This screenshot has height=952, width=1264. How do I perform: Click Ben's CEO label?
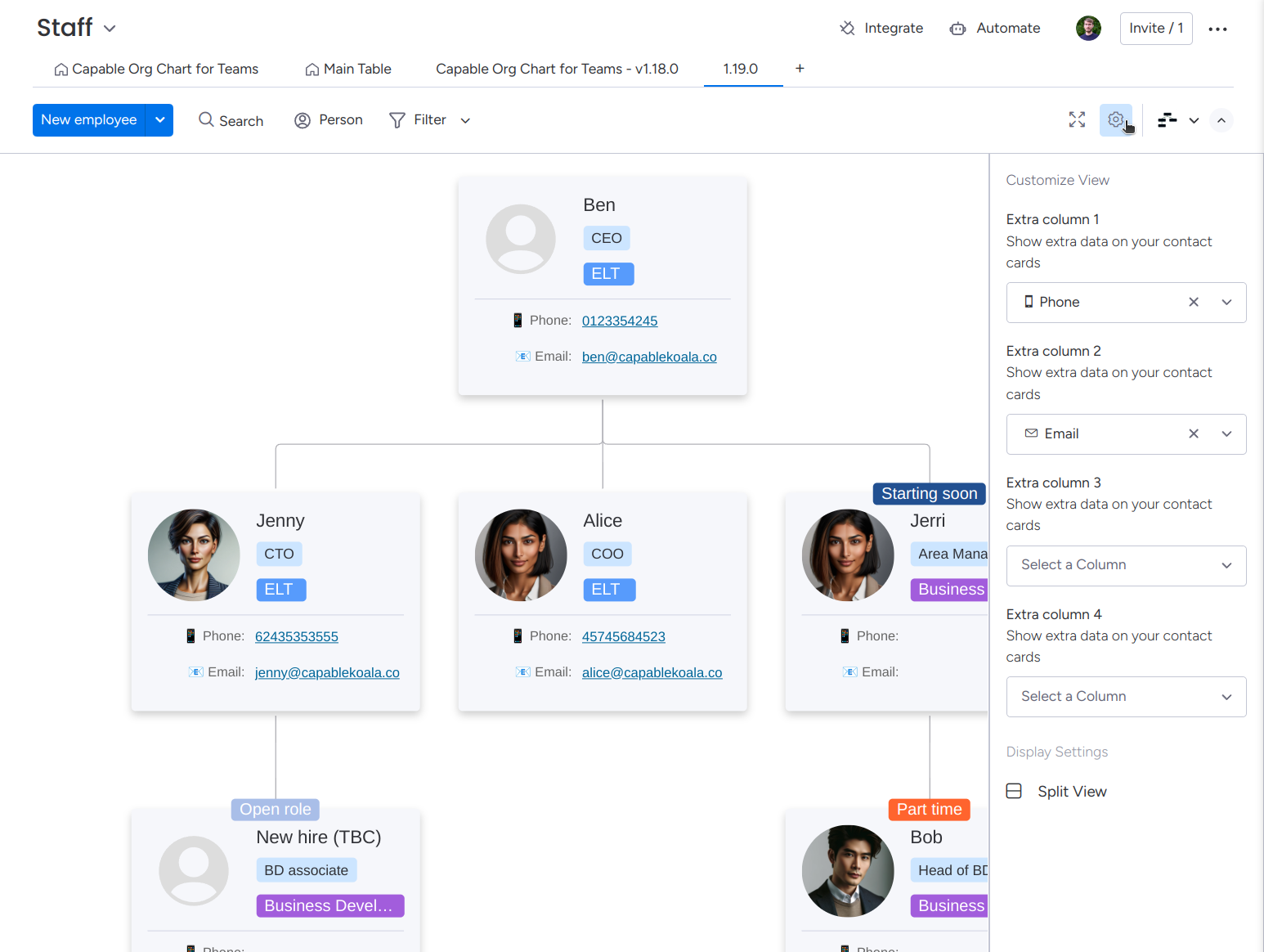607,238
